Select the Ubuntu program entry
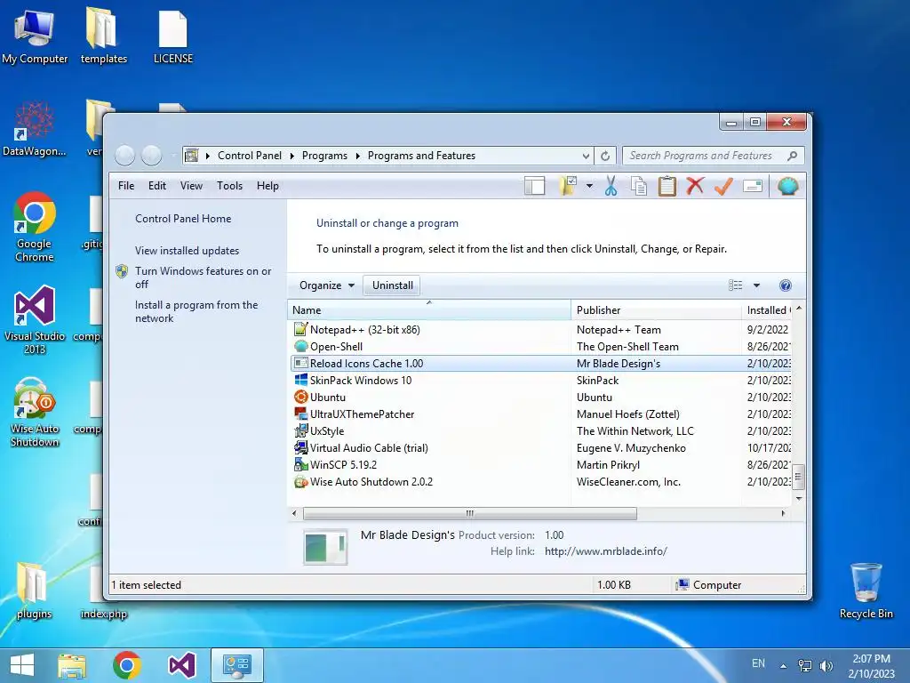The height and width of the screenshot is (683, 910). pyautogui.click(x=539, y=397)
